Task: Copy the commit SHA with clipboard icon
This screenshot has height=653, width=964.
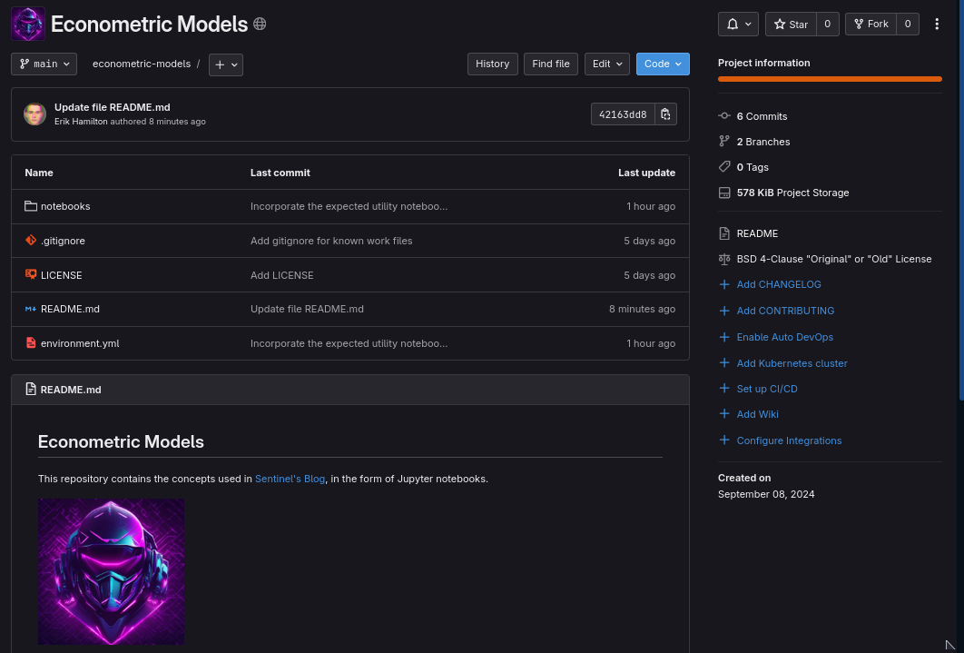Action: 665,114
